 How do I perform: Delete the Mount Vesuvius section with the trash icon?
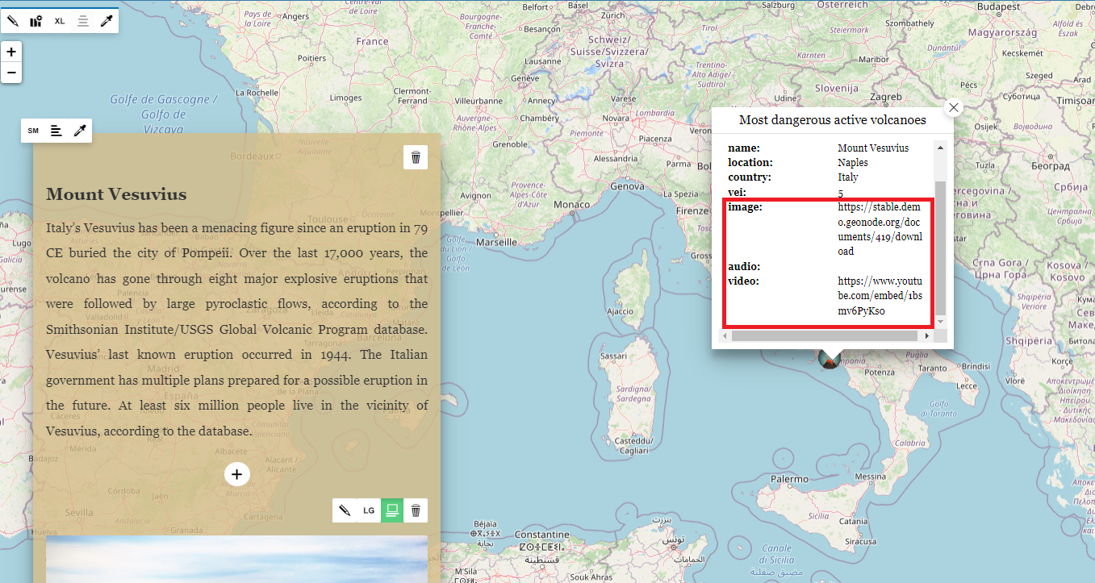click(x=416, y=157)
